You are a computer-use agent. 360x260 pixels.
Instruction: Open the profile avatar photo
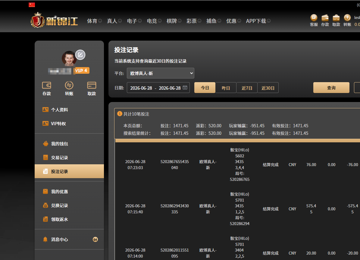[x=69, y=58]
